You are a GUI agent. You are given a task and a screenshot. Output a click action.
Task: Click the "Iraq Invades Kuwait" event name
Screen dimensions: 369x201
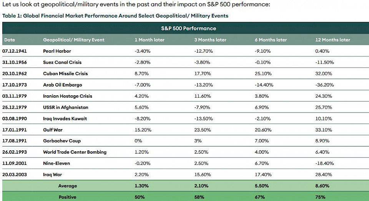pyautogui.click(x=65, y=118)
